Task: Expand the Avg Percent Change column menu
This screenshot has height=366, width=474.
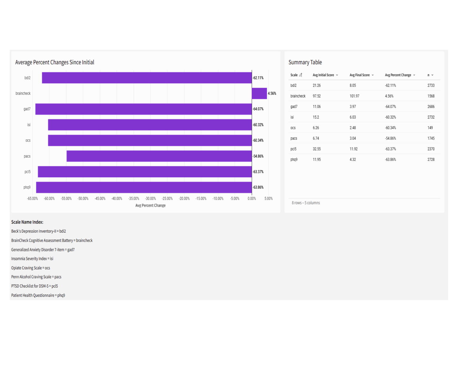Action: click(x=414, y=75)
